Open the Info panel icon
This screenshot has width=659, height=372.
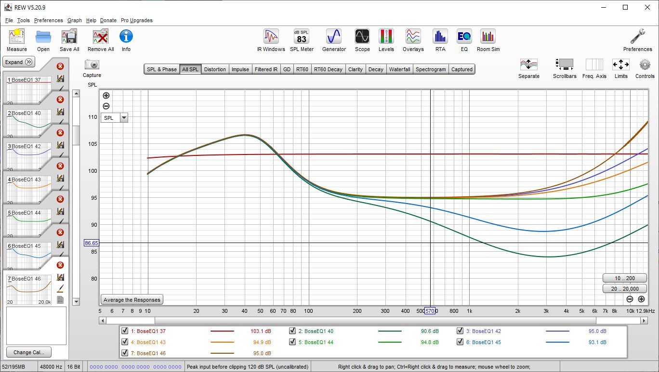point(126,37)
